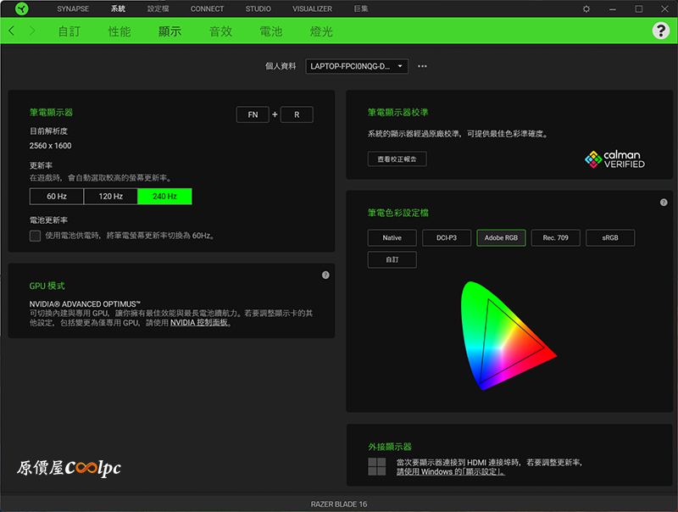Select the Rec. 709 color profile
The width and height of the screenshot is (678, 512).
pyautogui.click(x=556, y=238)
